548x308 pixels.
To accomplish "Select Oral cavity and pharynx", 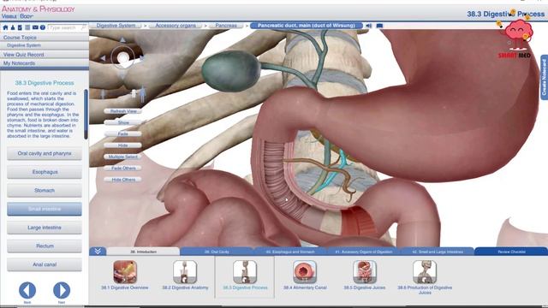I will [45, 154].
